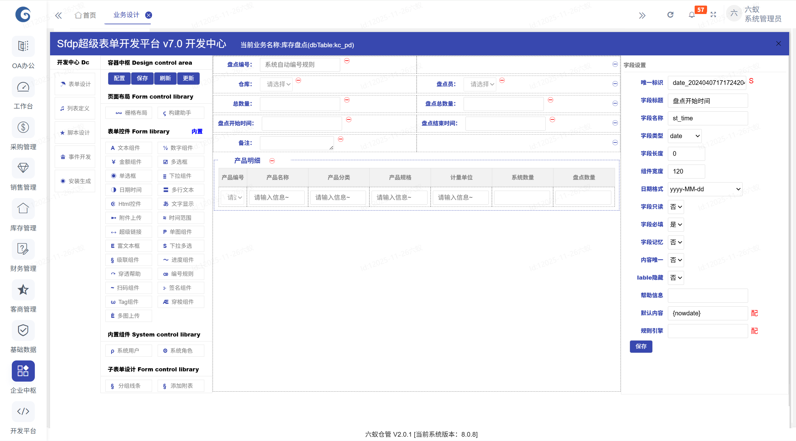Switch to the 首页 tab
796x441 pixels.
[x=86, y=15]
